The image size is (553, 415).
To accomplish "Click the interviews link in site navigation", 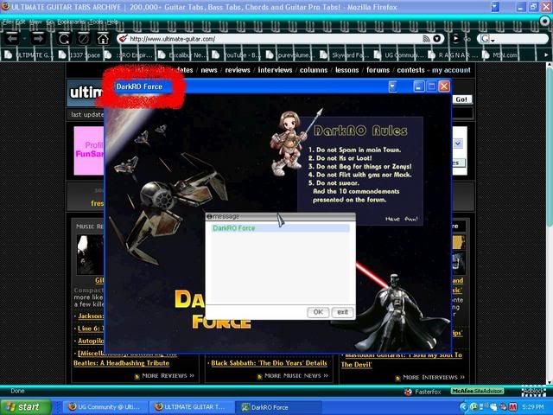I will coord(275,70).
